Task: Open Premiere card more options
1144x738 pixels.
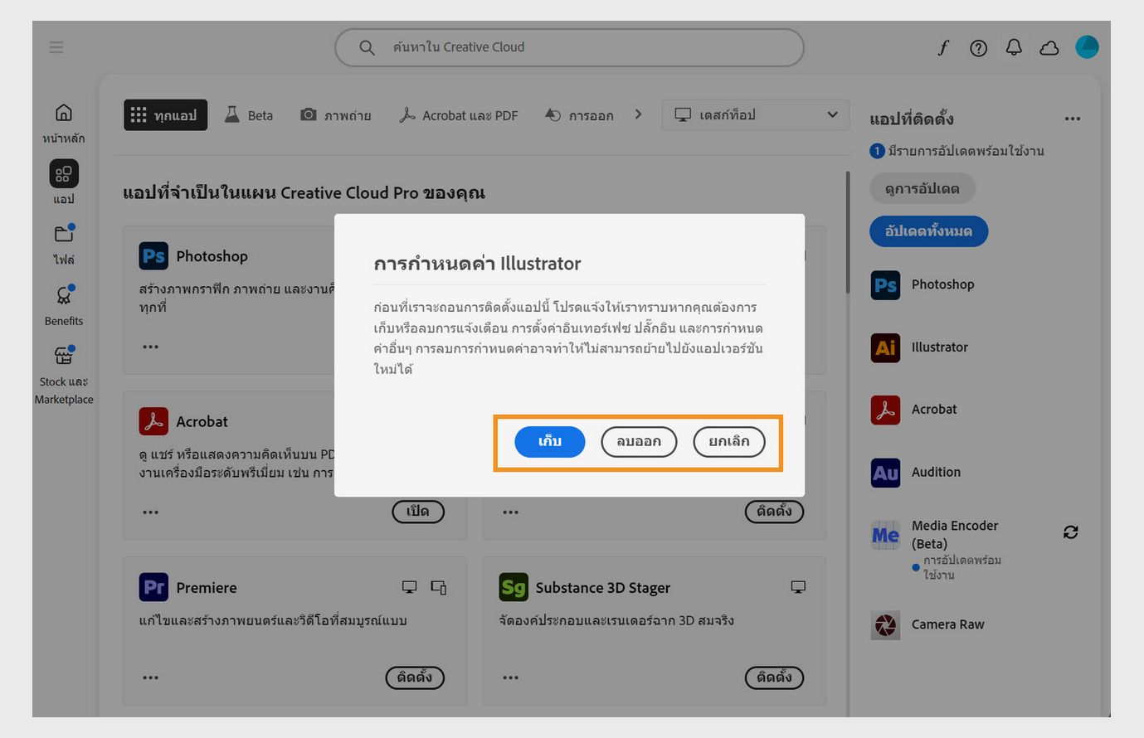Action: pyautogui.click(x=150, y=677)
